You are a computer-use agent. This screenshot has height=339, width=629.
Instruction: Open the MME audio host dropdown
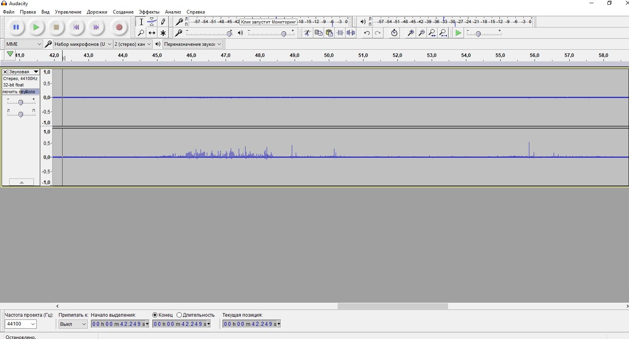(x=24, y=44)
